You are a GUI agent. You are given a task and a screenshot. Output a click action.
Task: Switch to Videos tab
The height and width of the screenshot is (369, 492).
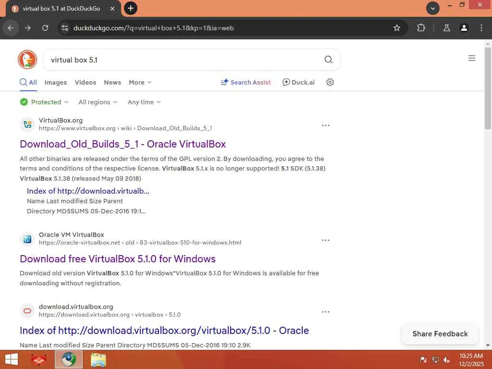[x=86, y=83]
